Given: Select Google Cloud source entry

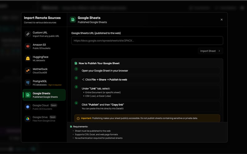Looking at the screenshot, I should click(44, 107).
